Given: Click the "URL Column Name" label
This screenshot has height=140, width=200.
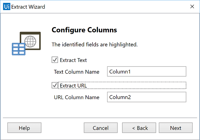Looking at the screenshot, I should click(77, 97).
